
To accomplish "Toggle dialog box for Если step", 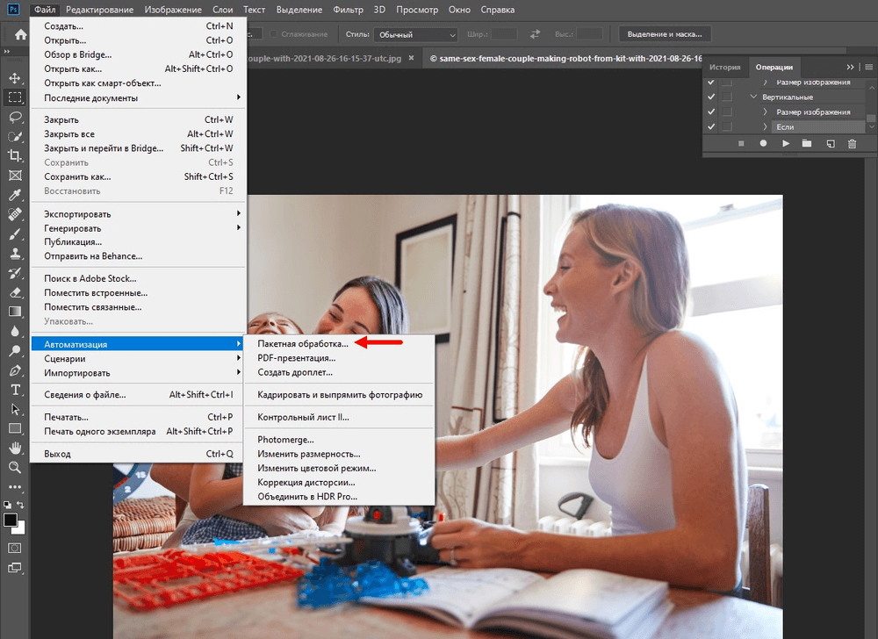I will [x=727, y=127].
